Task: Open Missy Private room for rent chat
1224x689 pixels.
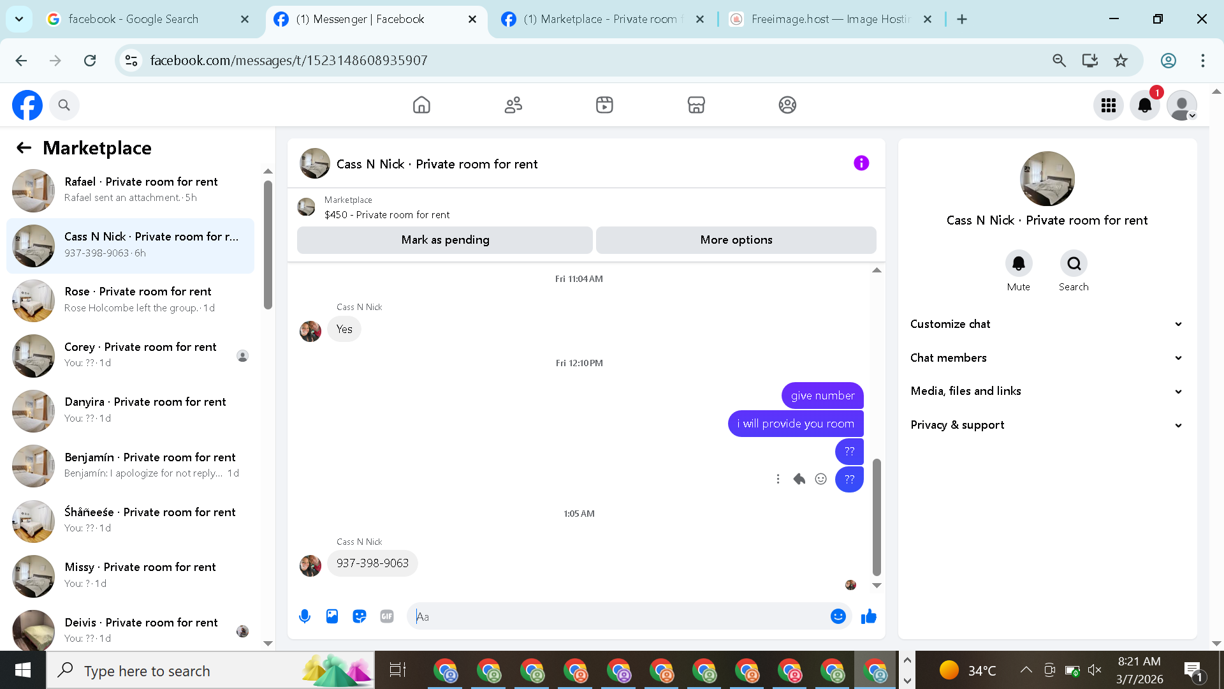Action: click(x=130, y=575)
